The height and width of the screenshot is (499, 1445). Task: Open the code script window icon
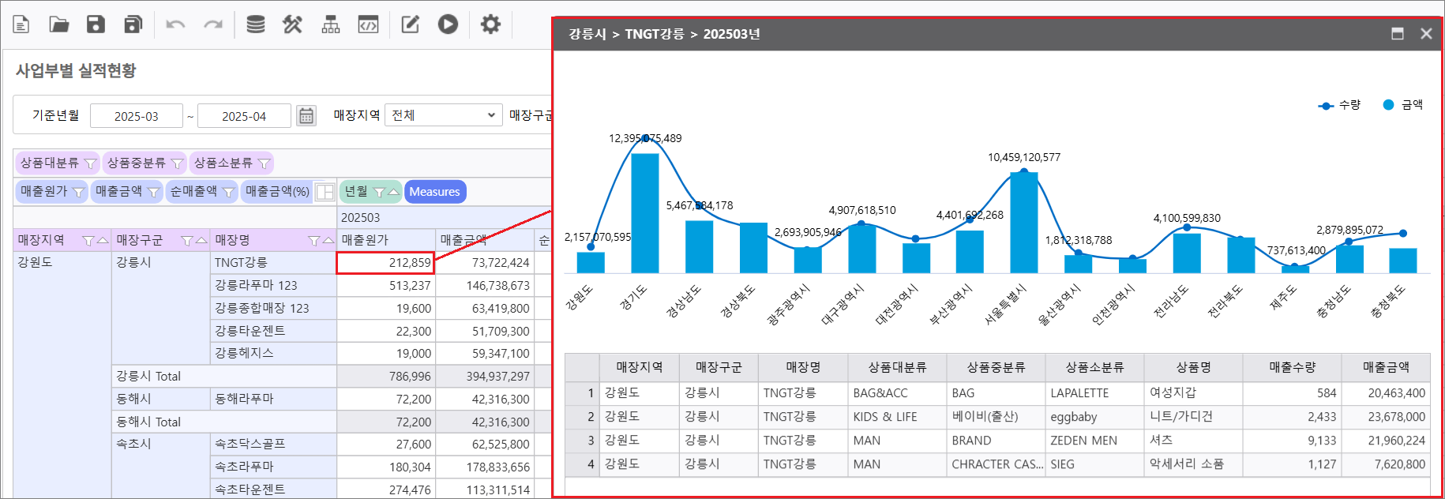[x=368, y=24]
